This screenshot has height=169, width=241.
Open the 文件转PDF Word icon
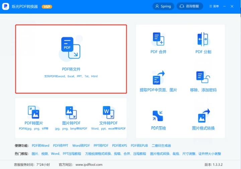(108, 112)
